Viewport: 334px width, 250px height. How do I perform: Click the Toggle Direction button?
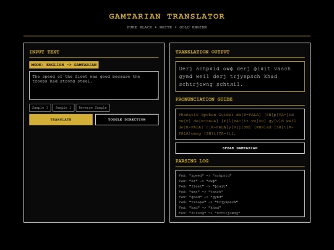127,120
